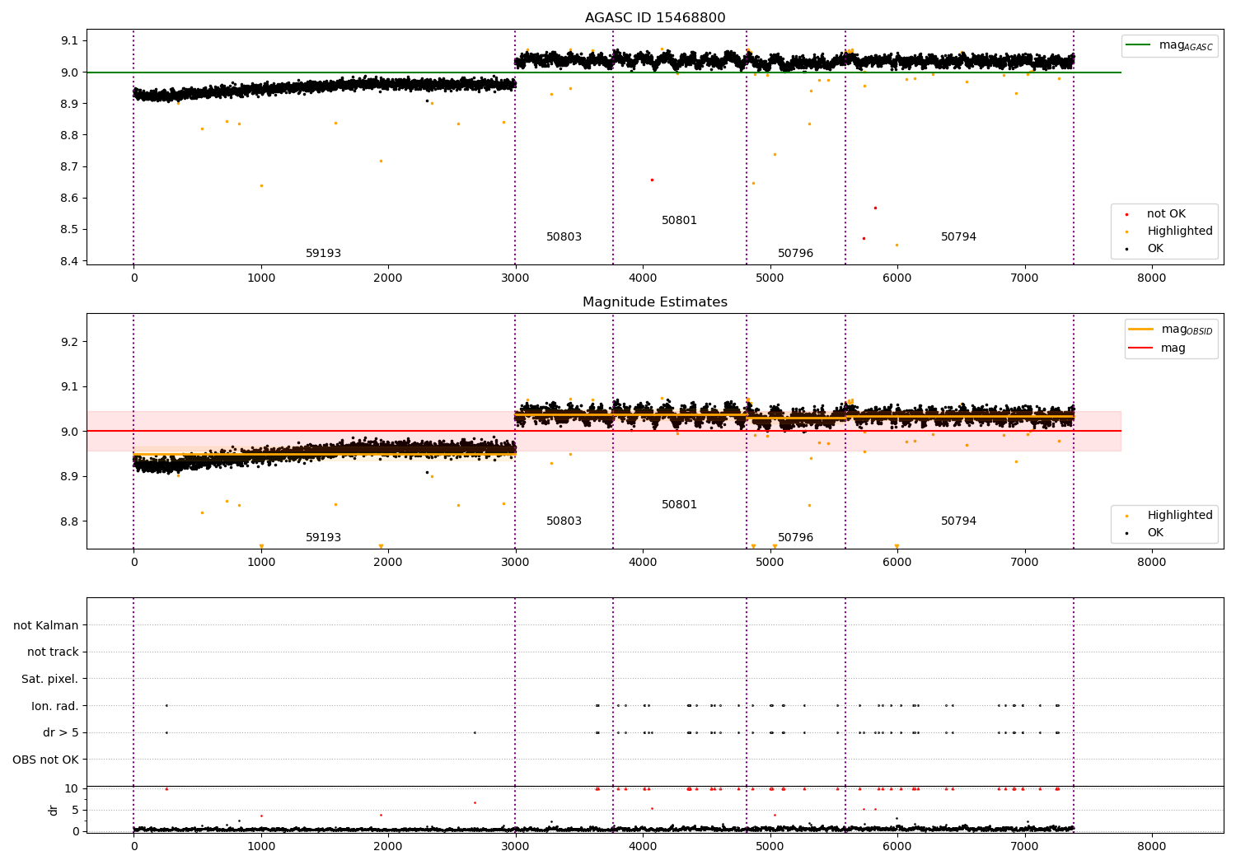Select the mag AGASC legend label in top plot

(x=1186, y=45)
